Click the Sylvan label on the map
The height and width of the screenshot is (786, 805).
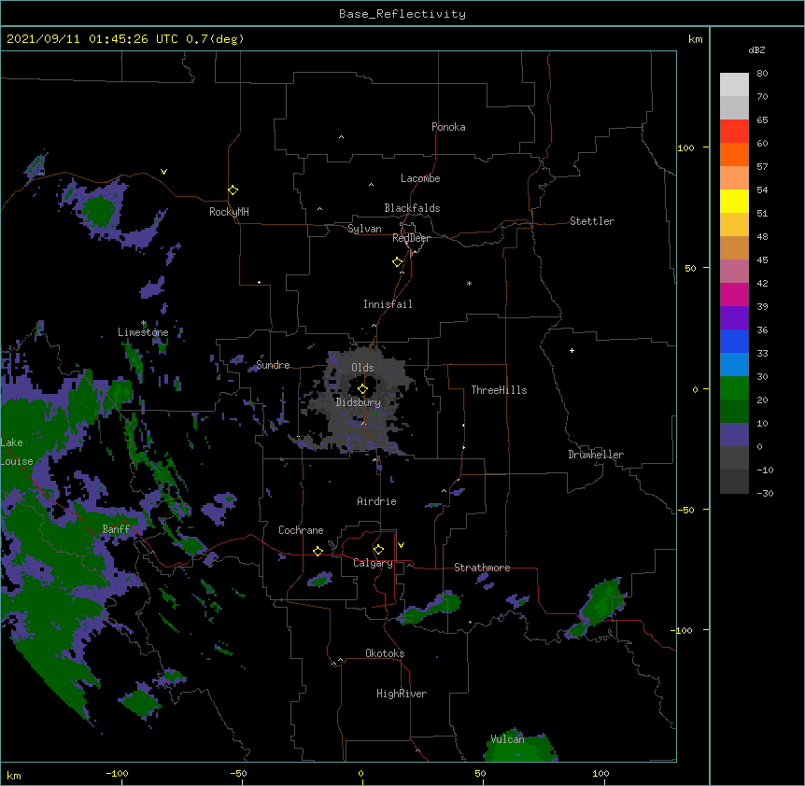(x=364, y=229)
